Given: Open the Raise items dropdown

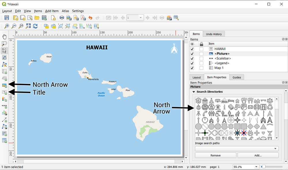Looking at the screenshot, I should click(x=75, y=26).
